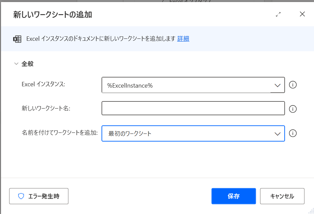Collapse the 全般 section chevron

point(16,64)
